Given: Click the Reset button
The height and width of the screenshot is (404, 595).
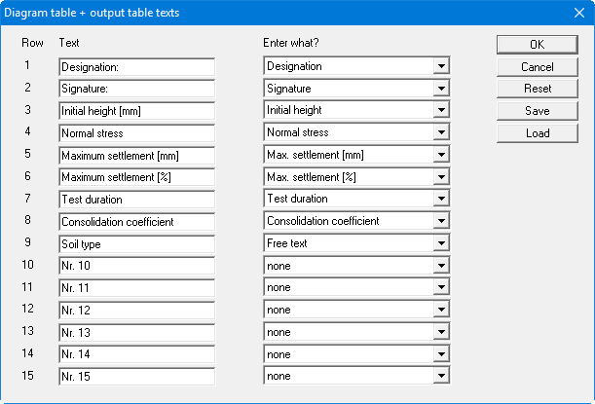Looking at the screenshot, I should [x=537, y=89].
